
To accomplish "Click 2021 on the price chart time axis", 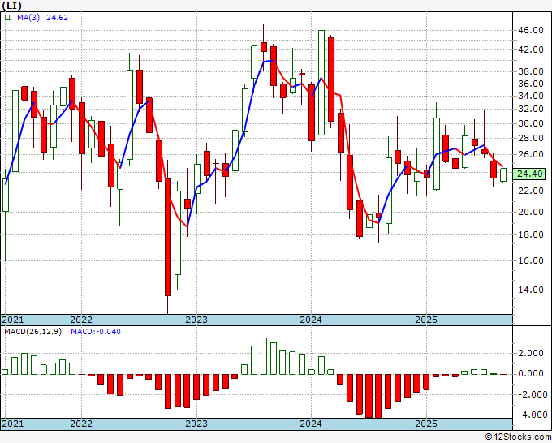I will [x=13, y=320].
